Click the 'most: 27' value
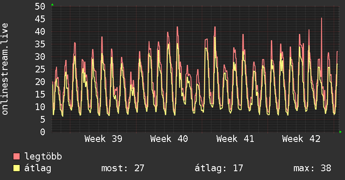 (123, 168)
